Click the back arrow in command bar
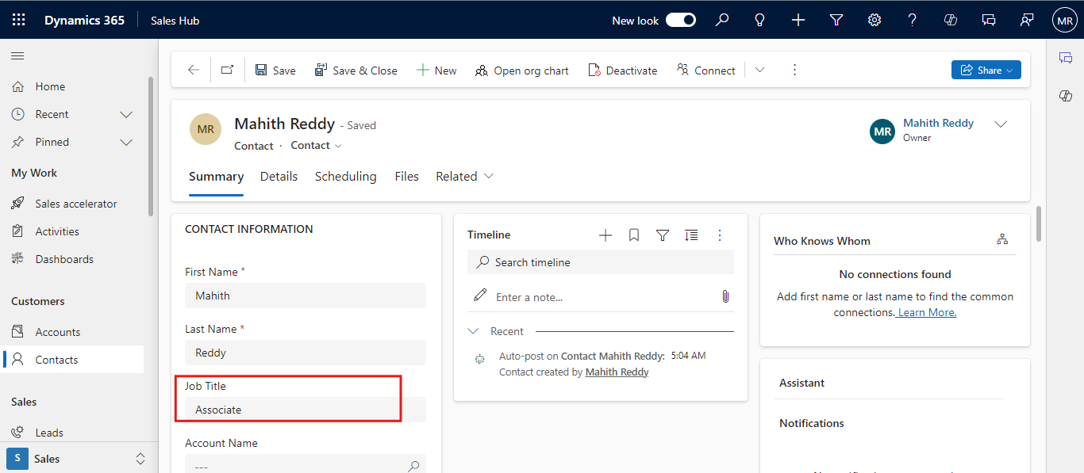 (194, 71)
